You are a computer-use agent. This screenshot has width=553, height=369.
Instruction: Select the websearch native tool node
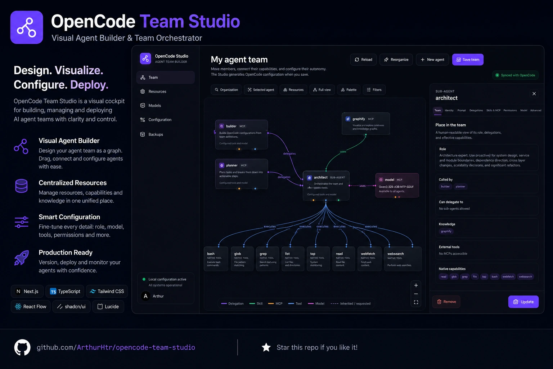click(x=403, y=259)
